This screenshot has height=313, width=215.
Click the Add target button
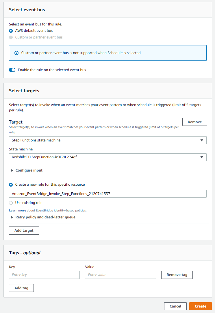tap(24, 231)
